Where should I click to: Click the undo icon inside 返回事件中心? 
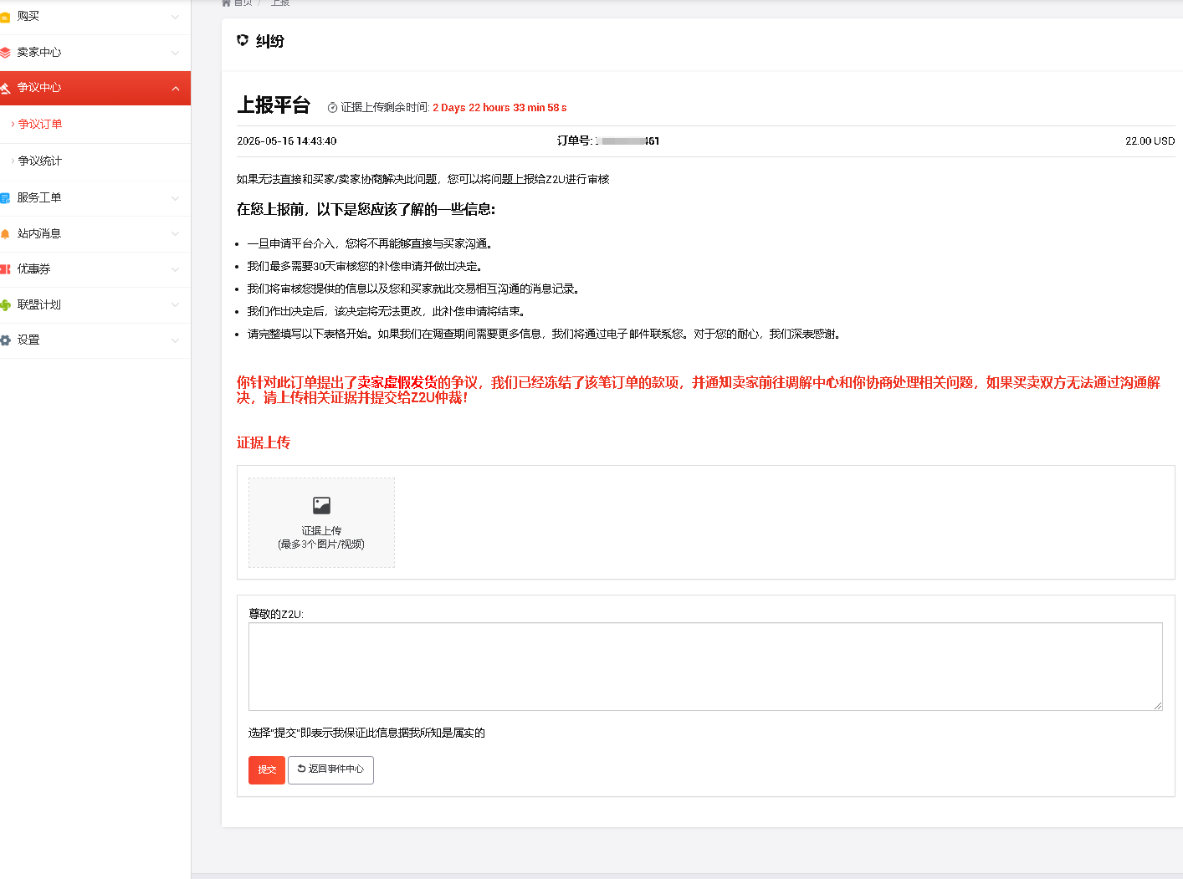tap(302, 769)
